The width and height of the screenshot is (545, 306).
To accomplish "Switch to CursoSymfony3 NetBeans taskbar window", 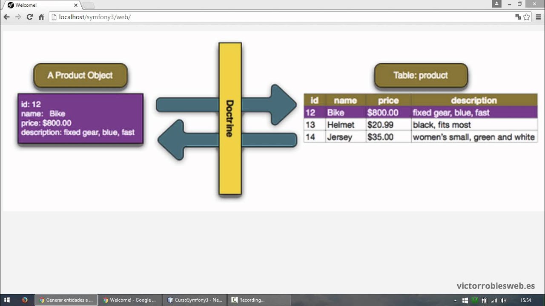I will (195, 300).
